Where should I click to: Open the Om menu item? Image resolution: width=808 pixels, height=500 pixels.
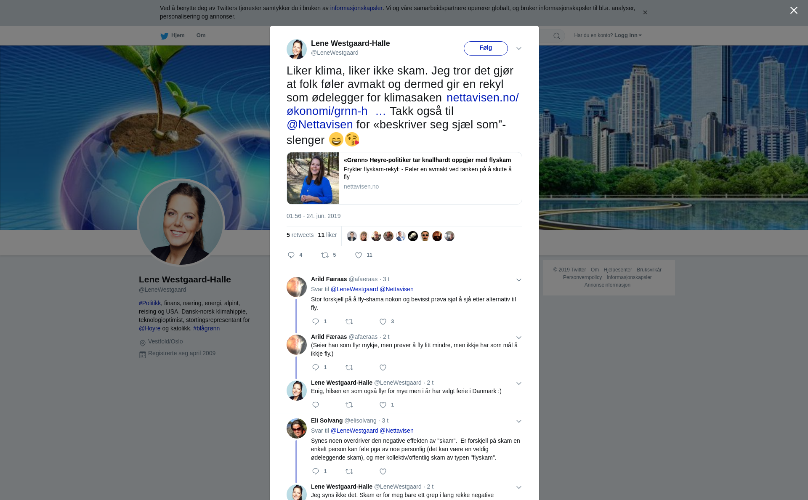tap(201, 35)
